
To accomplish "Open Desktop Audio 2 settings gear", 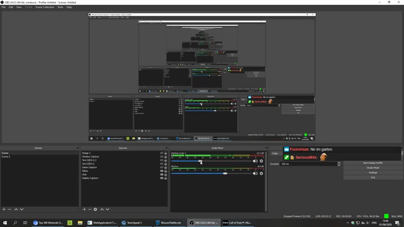I will (x=261, y=161).
